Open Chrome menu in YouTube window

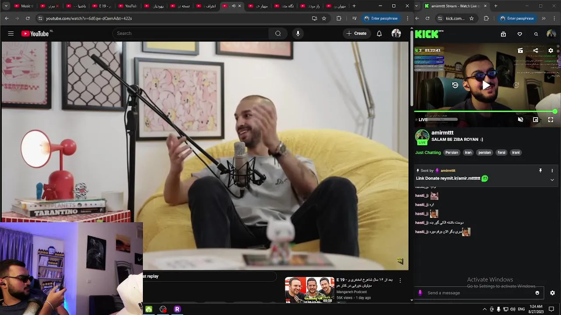point(408,18)
